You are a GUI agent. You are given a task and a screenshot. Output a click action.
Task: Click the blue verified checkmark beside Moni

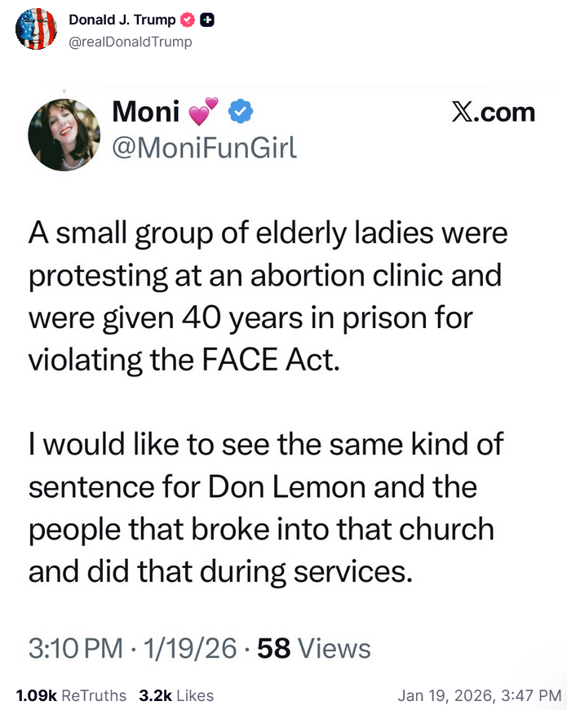click(x=239, y=113)
